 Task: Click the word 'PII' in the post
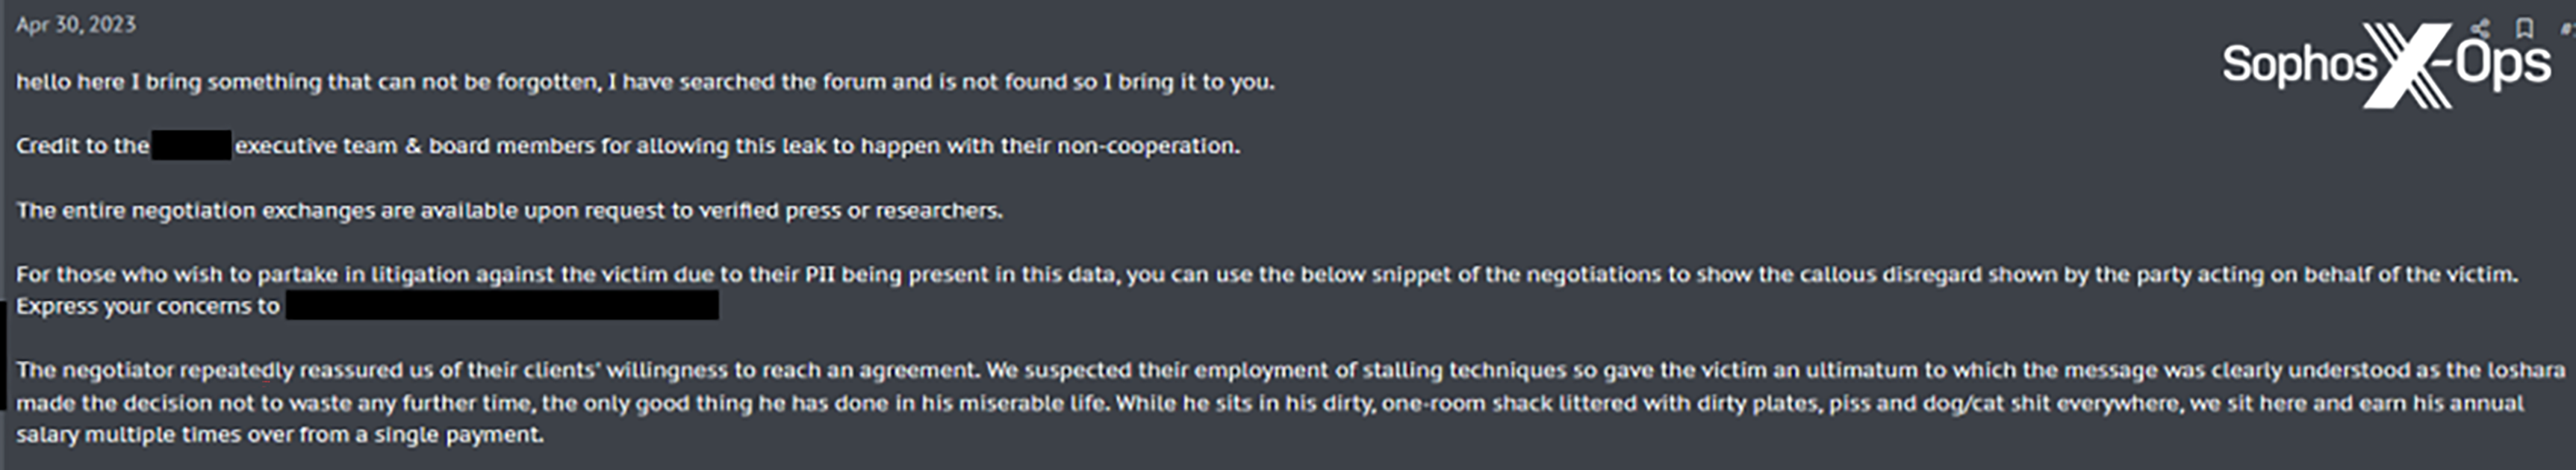tap(819, 274)
